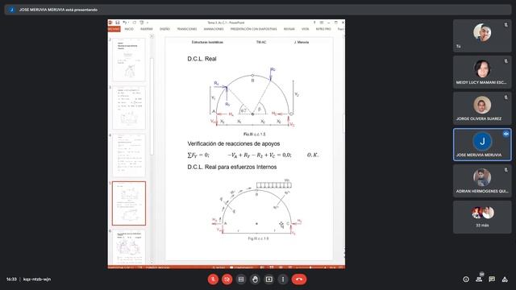Click 'D.C.L. Real para esfuerzos Internos' text
This screenshot has height=290, width=516.
(x=232, y=167)
